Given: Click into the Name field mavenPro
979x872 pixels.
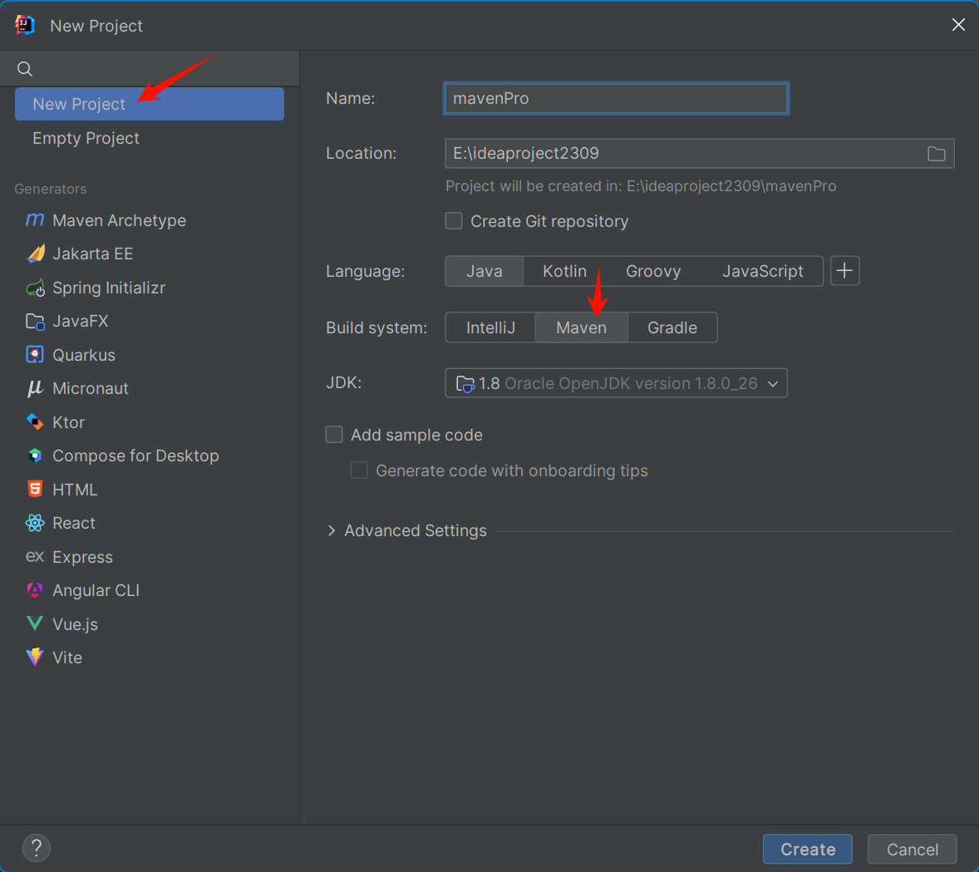Looking at the screenshot, I should tap(617, 98).
